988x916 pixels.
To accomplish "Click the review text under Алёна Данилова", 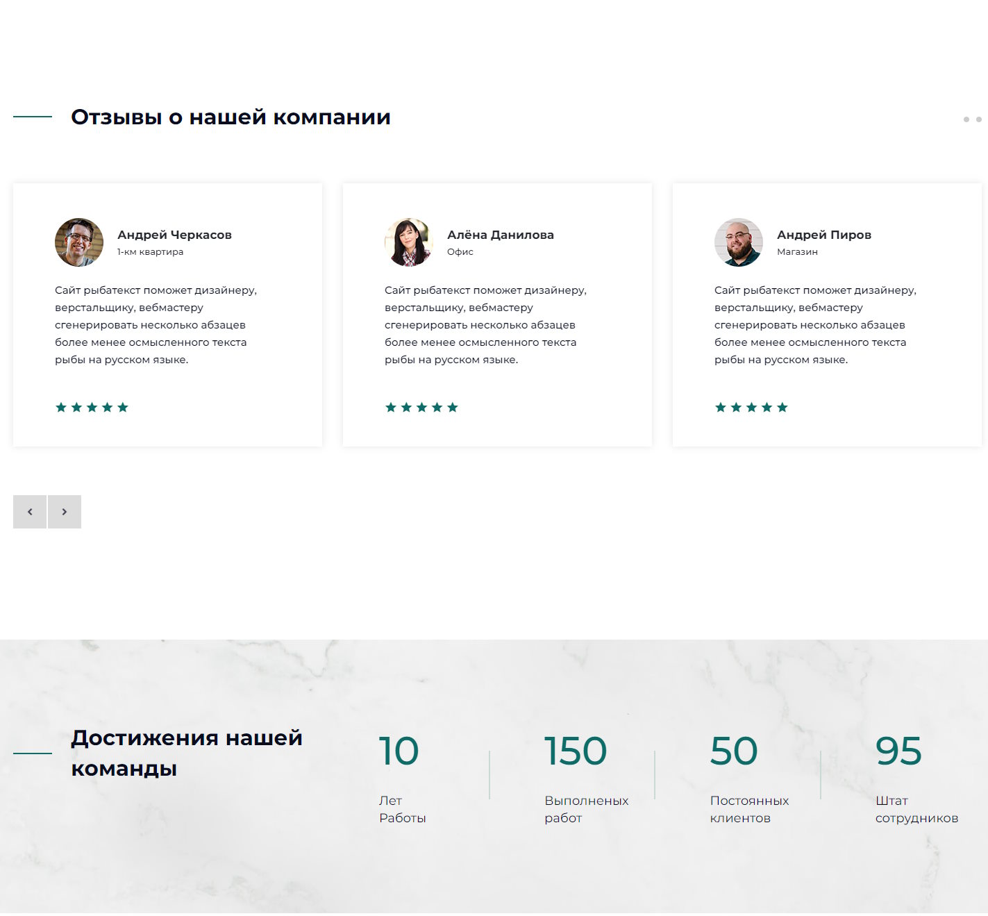I will [486, 325].
